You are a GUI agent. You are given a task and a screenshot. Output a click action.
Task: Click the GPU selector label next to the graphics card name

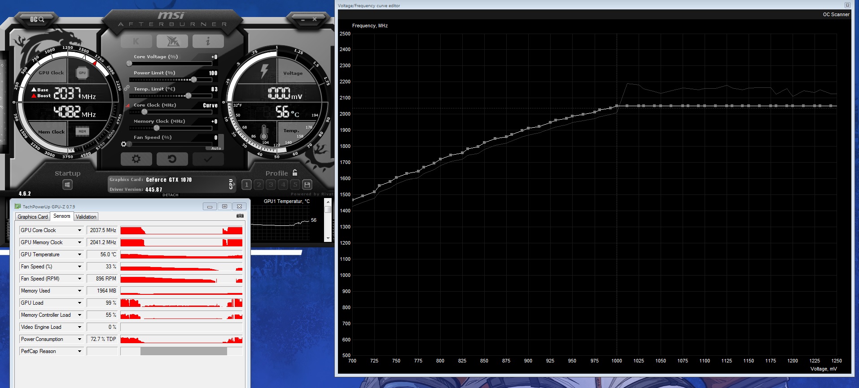click(x=231, y=184)
